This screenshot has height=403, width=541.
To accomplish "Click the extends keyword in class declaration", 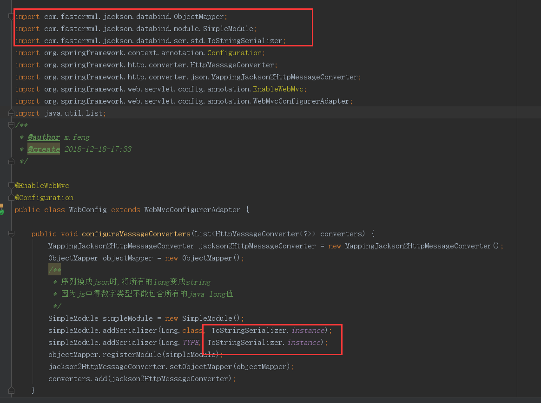I will pos(125,209).
